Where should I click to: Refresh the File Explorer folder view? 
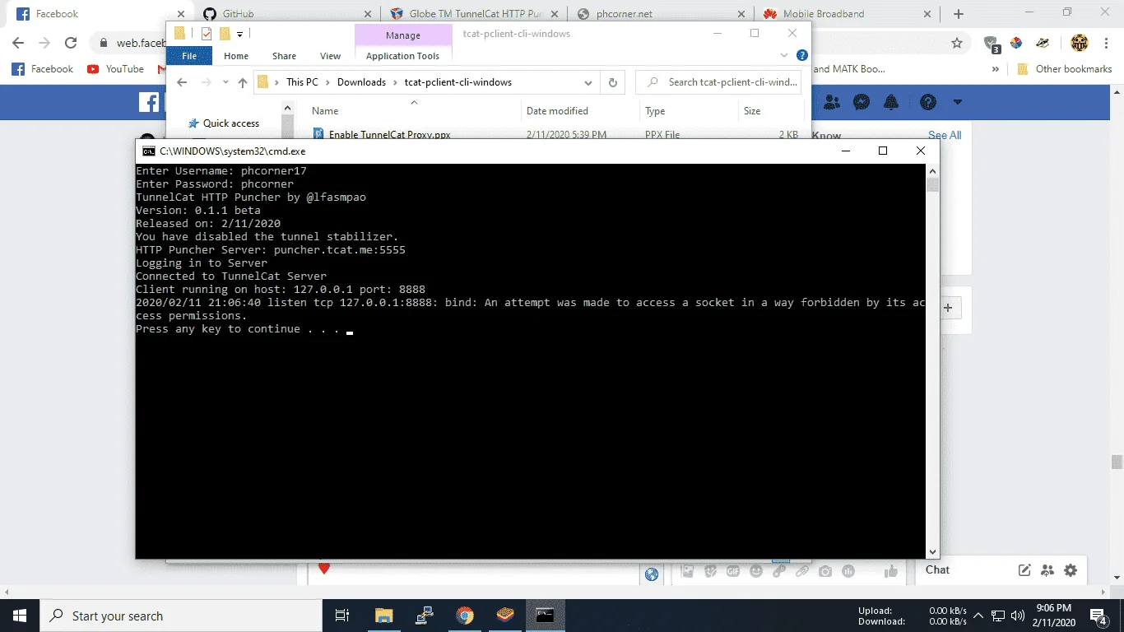(x=612, y=82)
